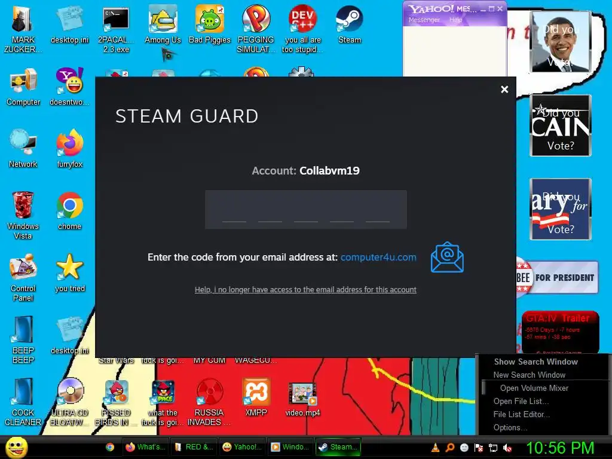Select 'Show Search Window' in context menu

pyautogui.click(x=536, y=362)
